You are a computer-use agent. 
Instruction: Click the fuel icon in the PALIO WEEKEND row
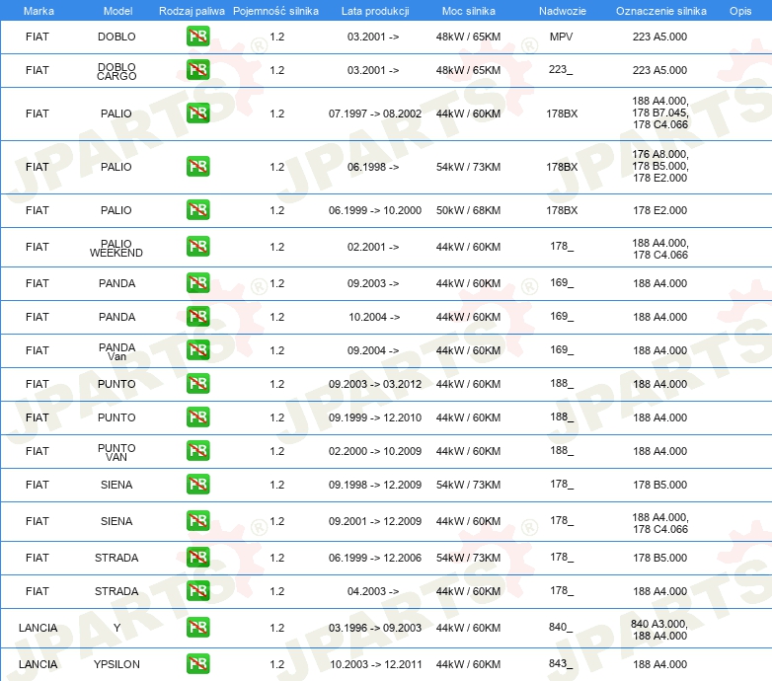click(x=197, y=247)
